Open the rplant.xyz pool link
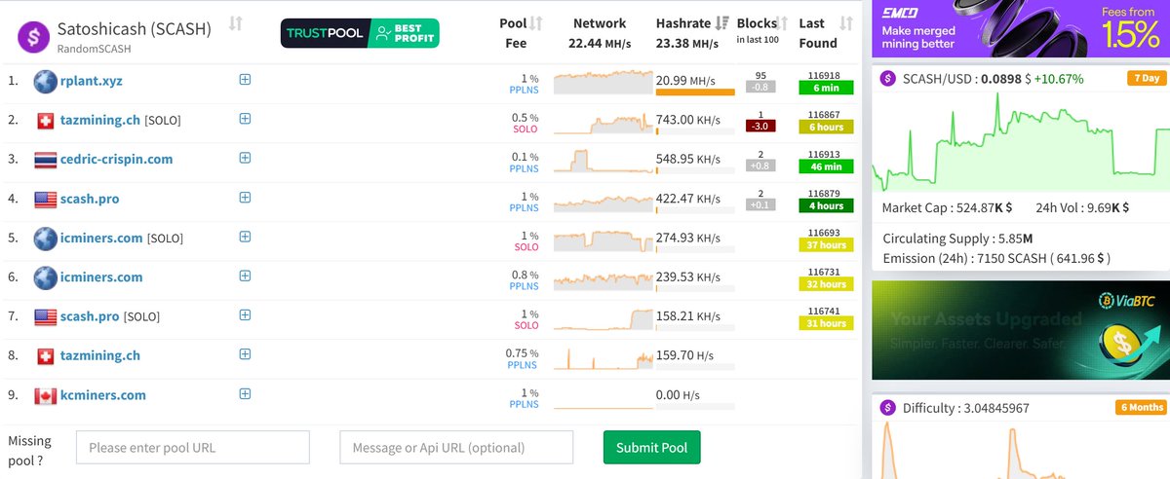Viewport: 1170px width, 479px height. point(94,81)
